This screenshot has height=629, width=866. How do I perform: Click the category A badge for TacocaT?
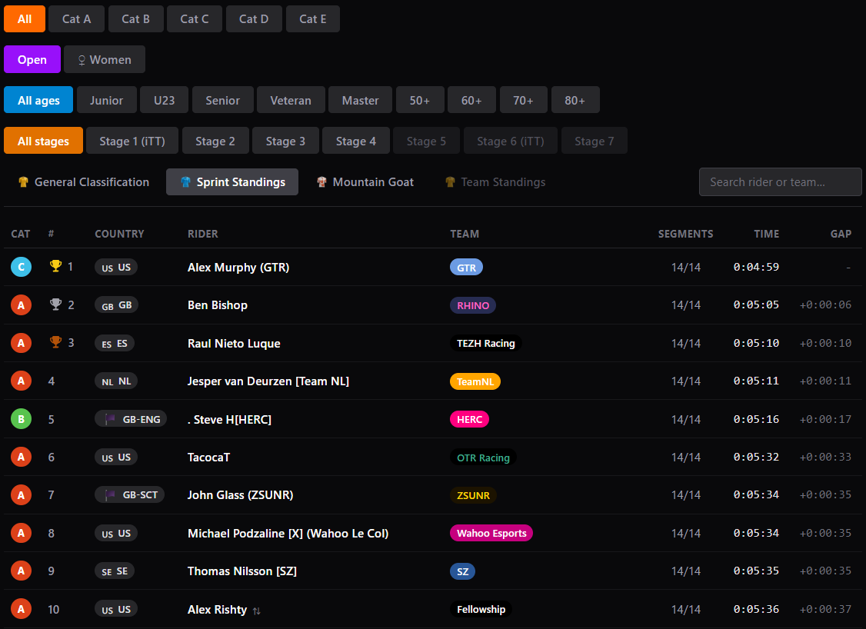21,458
